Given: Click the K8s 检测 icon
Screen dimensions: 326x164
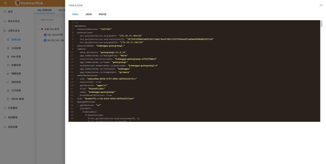Looking at the screenshot, I should coord(8,57).
